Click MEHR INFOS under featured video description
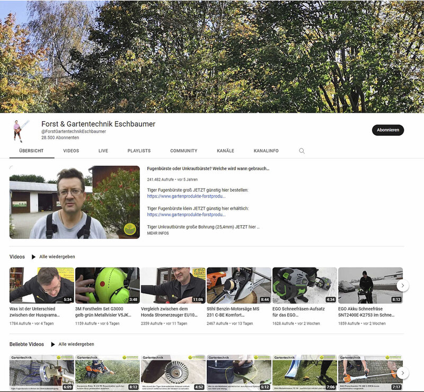This screenshot has width=424, height=392. [158, 233]
